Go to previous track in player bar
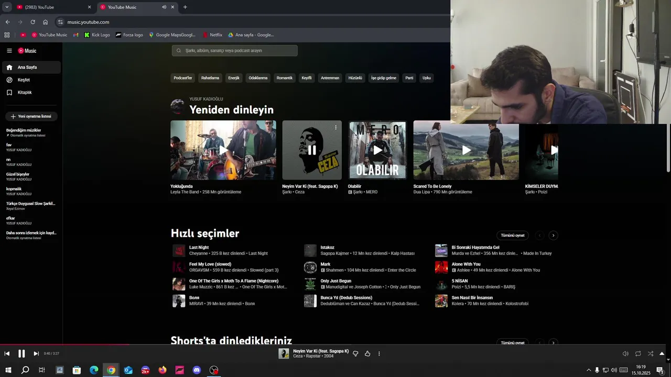The image size is (671, 377). coord(7,353)
